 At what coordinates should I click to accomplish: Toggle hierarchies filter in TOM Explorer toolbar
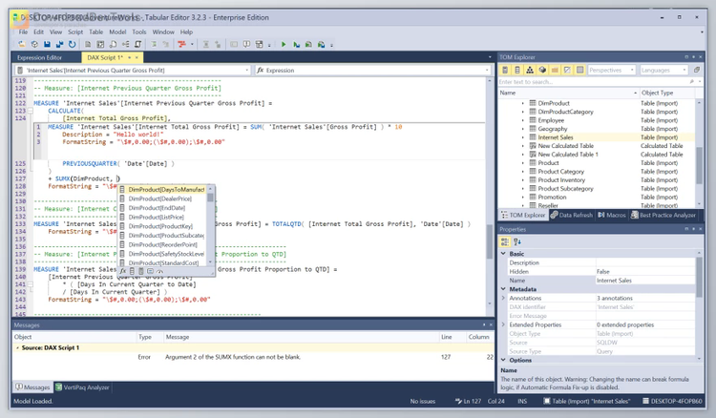point(530,70)
